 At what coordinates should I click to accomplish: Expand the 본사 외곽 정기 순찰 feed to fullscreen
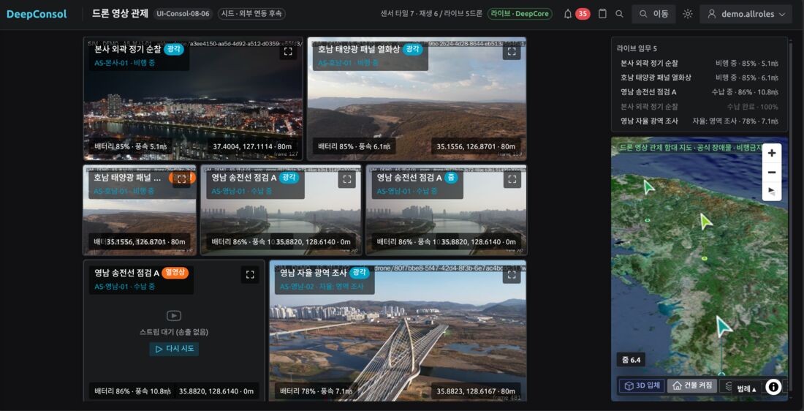click(x=288, y=51)
